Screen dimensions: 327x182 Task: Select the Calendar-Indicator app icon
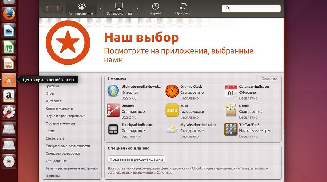[x=231, y=91]
